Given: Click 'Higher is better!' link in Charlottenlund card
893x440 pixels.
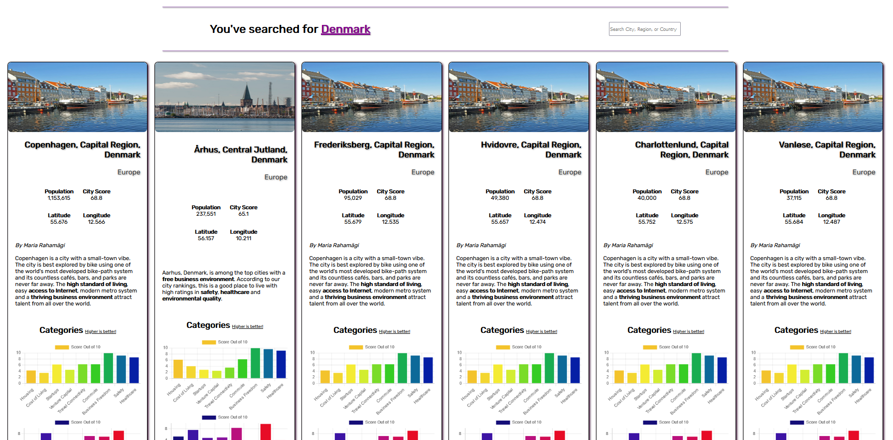Looking at the screenshot, I should tap(688, 331).
